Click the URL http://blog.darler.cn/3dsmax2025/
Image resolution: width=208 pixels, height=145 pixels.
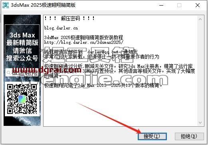[x=84, y=42]
